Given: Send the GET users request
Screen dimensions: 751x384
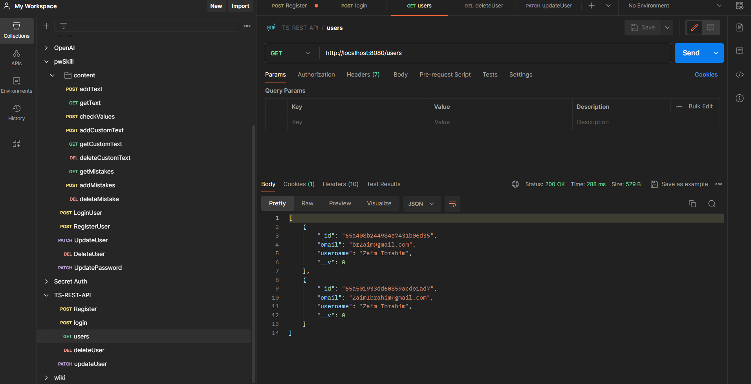Looking at the screenshot, I should 691,53.
